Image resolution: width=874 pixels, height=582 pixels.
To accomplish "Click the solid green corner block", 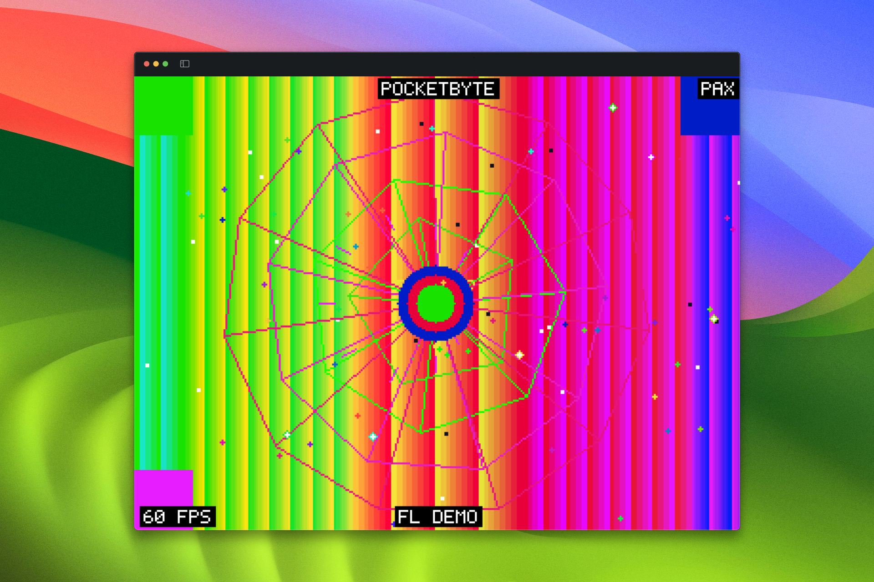I will point(164,105).
